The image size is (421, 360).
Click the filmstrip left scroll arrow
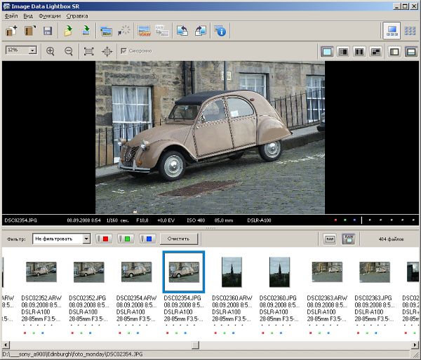[x=6, y=345]
